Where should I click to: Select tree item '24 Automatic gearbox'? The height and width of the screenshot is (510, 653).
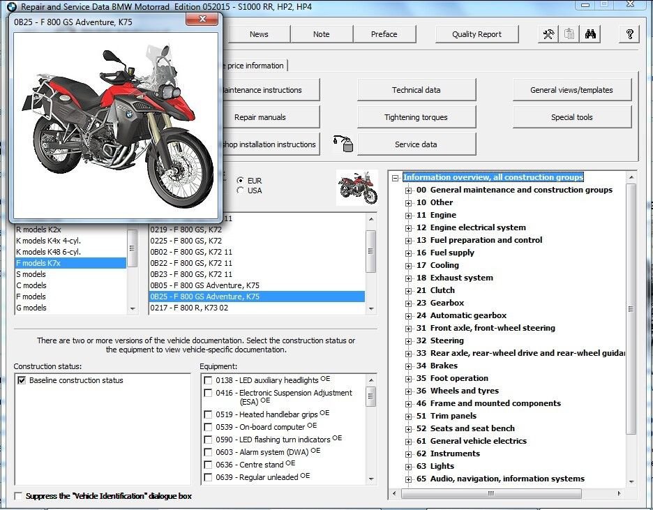pyautogui.click(x=461, y=315)
